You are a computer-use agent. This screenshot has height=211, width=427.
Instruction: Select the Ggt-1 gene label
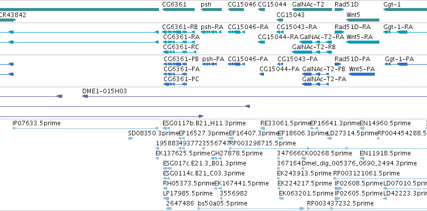click(392, 5)
